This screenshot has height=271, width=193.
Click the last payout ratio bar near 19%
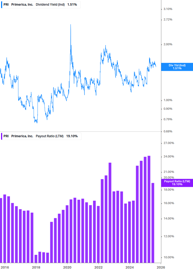click(153, 223)
